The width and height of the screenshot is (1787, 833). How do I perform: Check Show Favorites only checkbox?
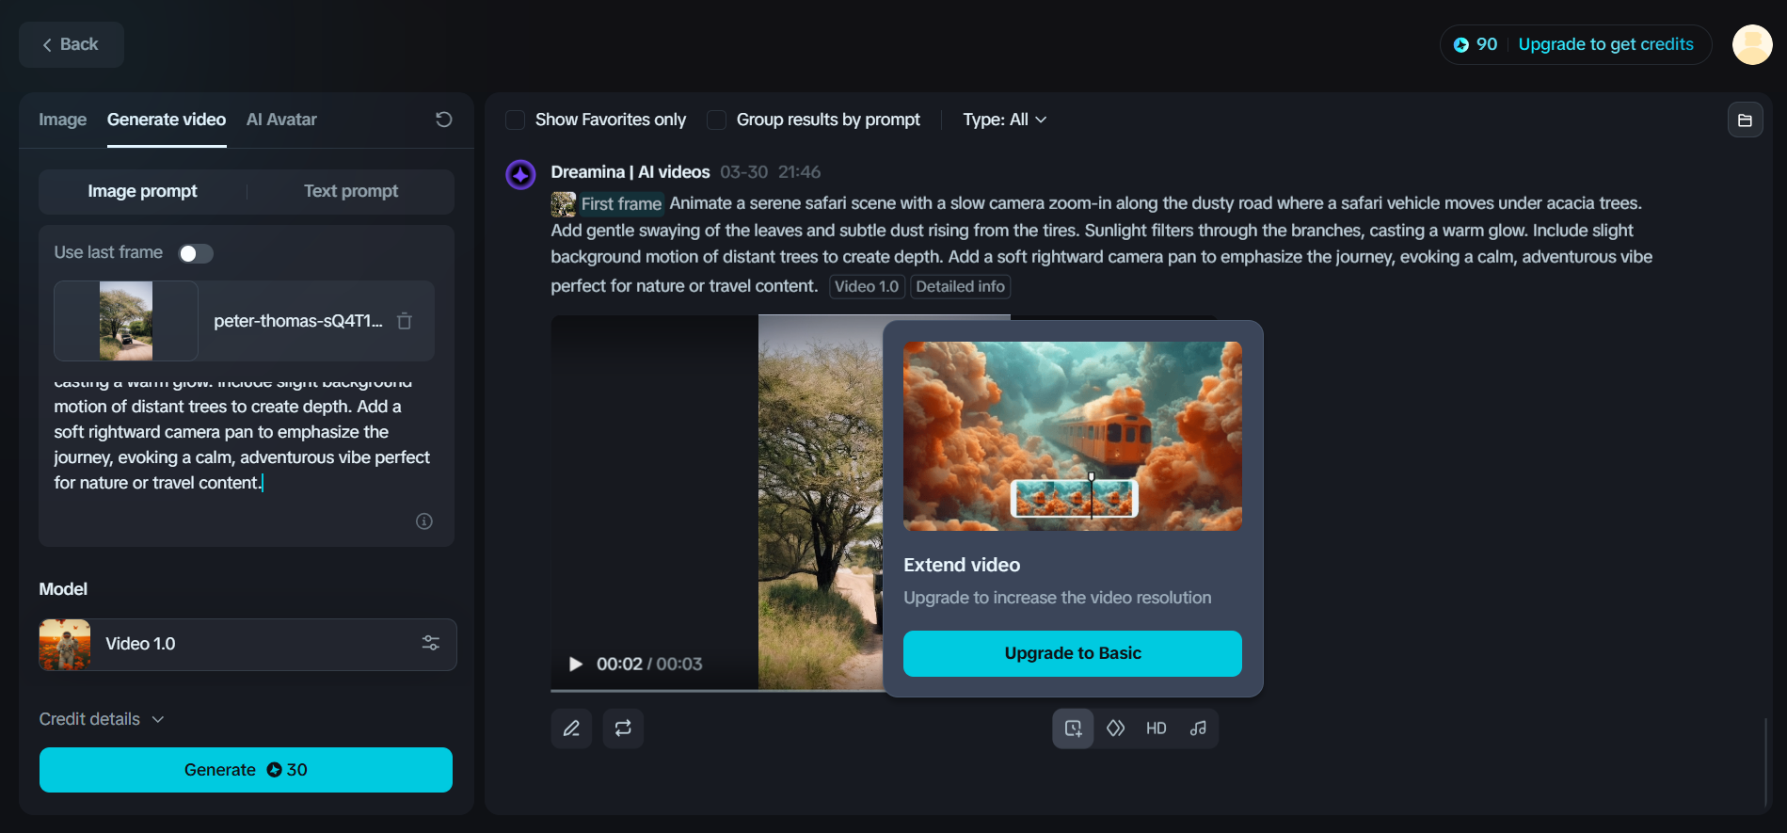click(515, 120)
